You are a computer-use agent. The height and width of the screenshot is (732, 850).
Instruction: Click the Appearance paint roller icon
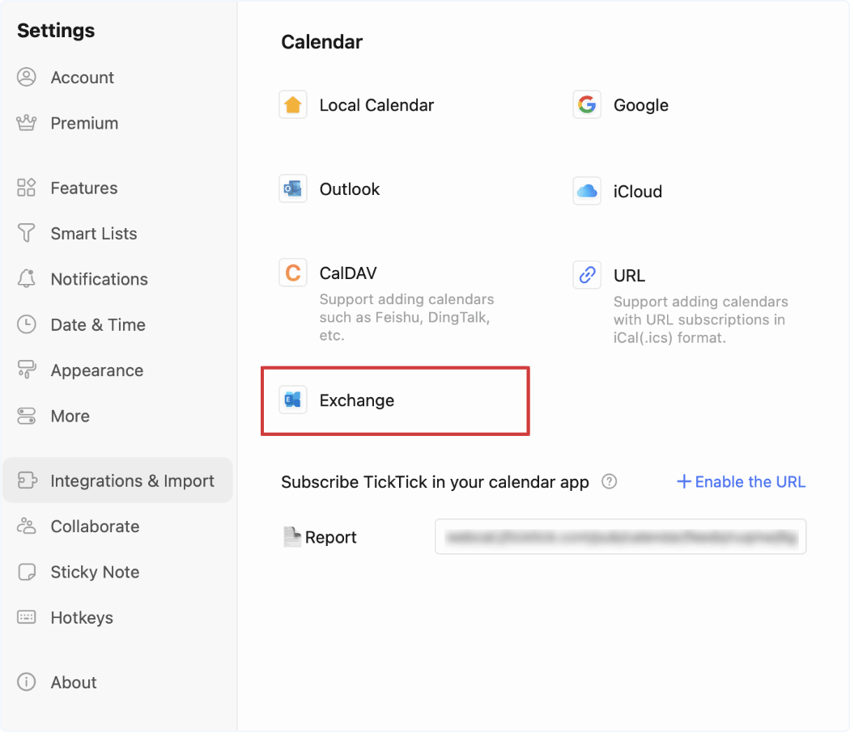(x=27, y=370)
